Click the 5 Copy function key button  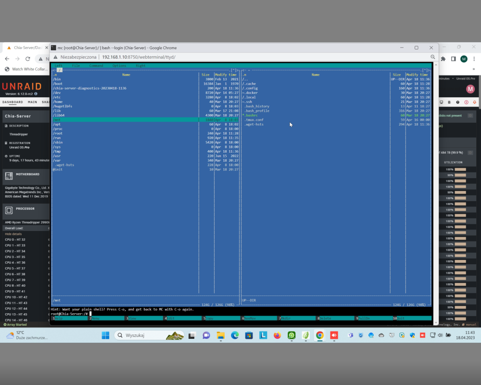pyautogui.click(x=223, y=319)
